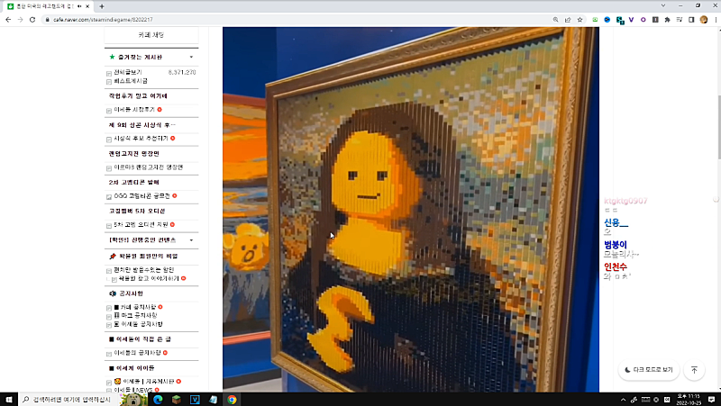Screen dimensions: 721x406
Task: Click the dark square extension icon
Action: click(x=655, y=20)
